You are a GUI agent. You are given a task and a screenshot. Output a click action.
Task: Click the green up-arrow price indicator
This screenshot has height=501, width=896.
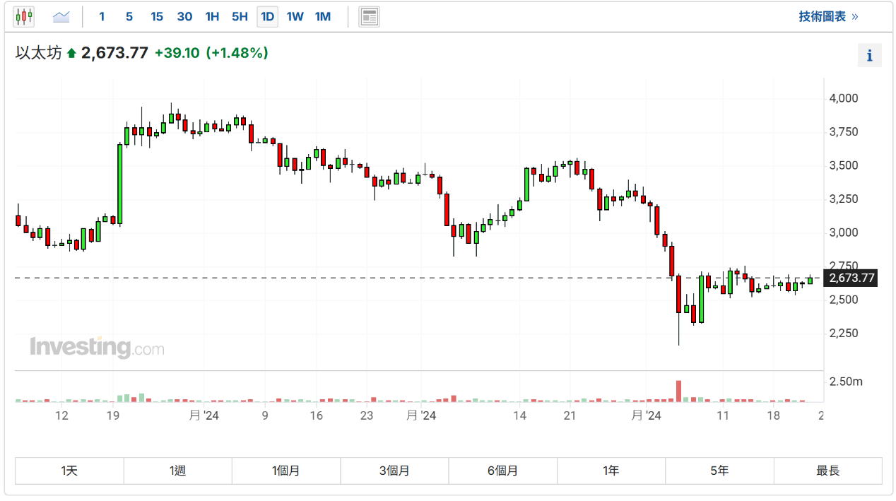click(71, 53)
